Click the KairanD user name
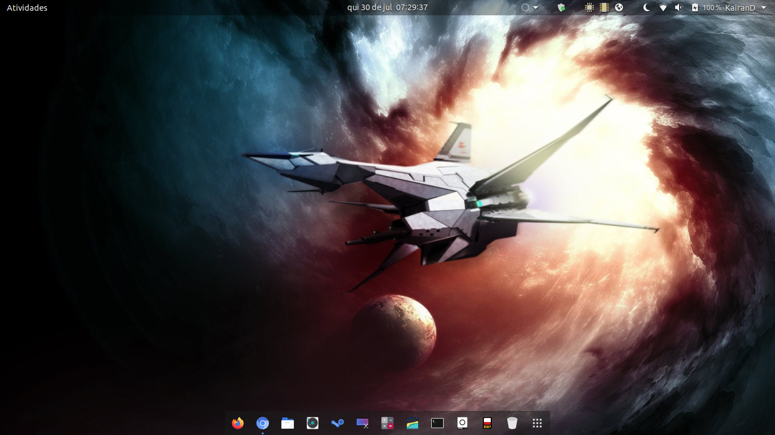775x435 pixels. coord(740,8)
